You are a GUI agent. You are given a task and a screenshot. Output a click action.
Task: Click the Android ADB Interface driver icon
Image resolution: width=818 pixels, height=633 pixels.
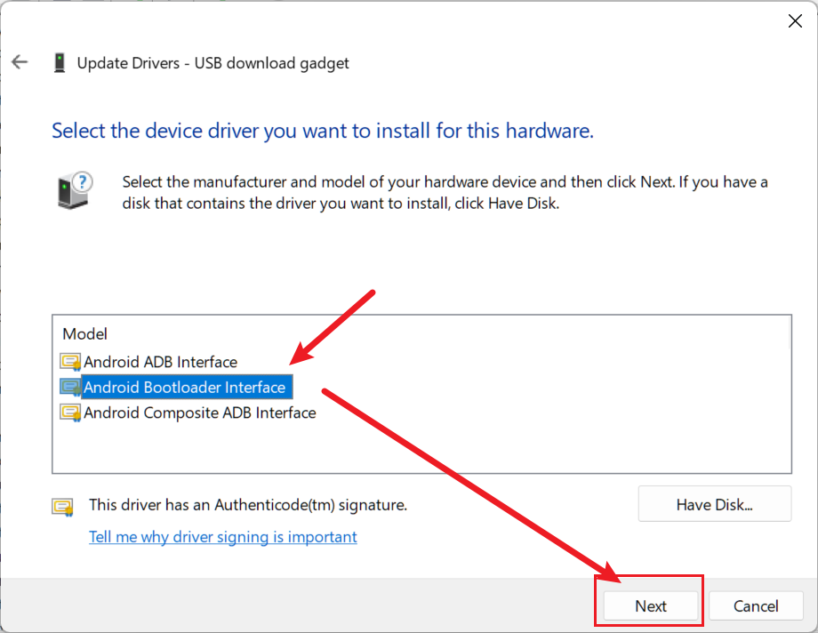(70, 362)
